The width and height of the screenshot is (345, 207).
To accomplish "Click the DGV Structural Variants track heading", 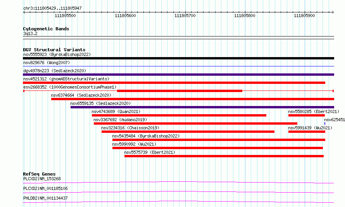I will (x=54, y=50).
